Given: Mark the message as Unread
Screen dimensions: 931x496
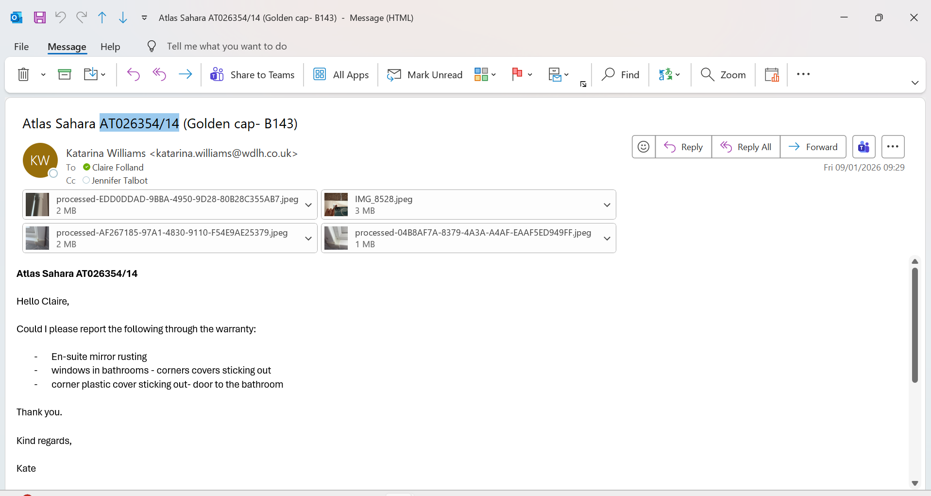Looking at the screenshot, I should coord(425,74).
